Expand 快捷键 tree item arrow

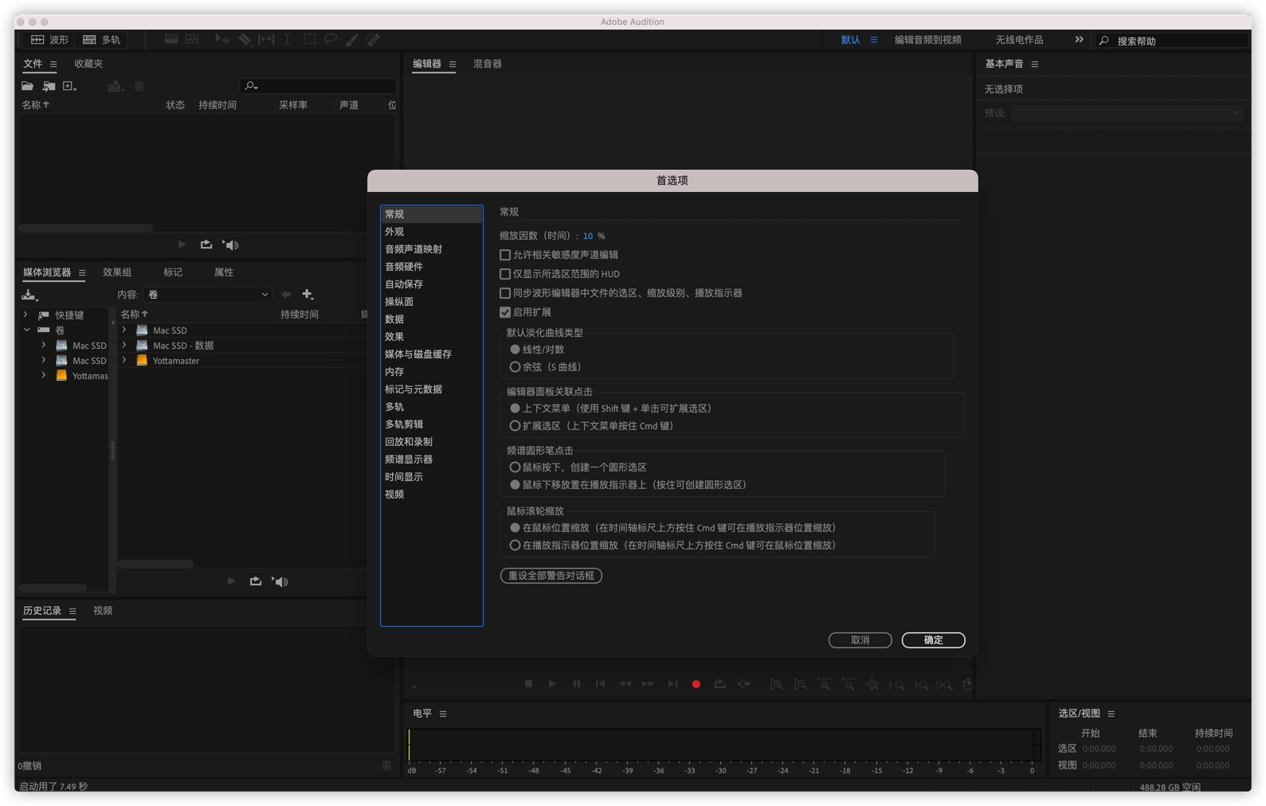point(25,315)
